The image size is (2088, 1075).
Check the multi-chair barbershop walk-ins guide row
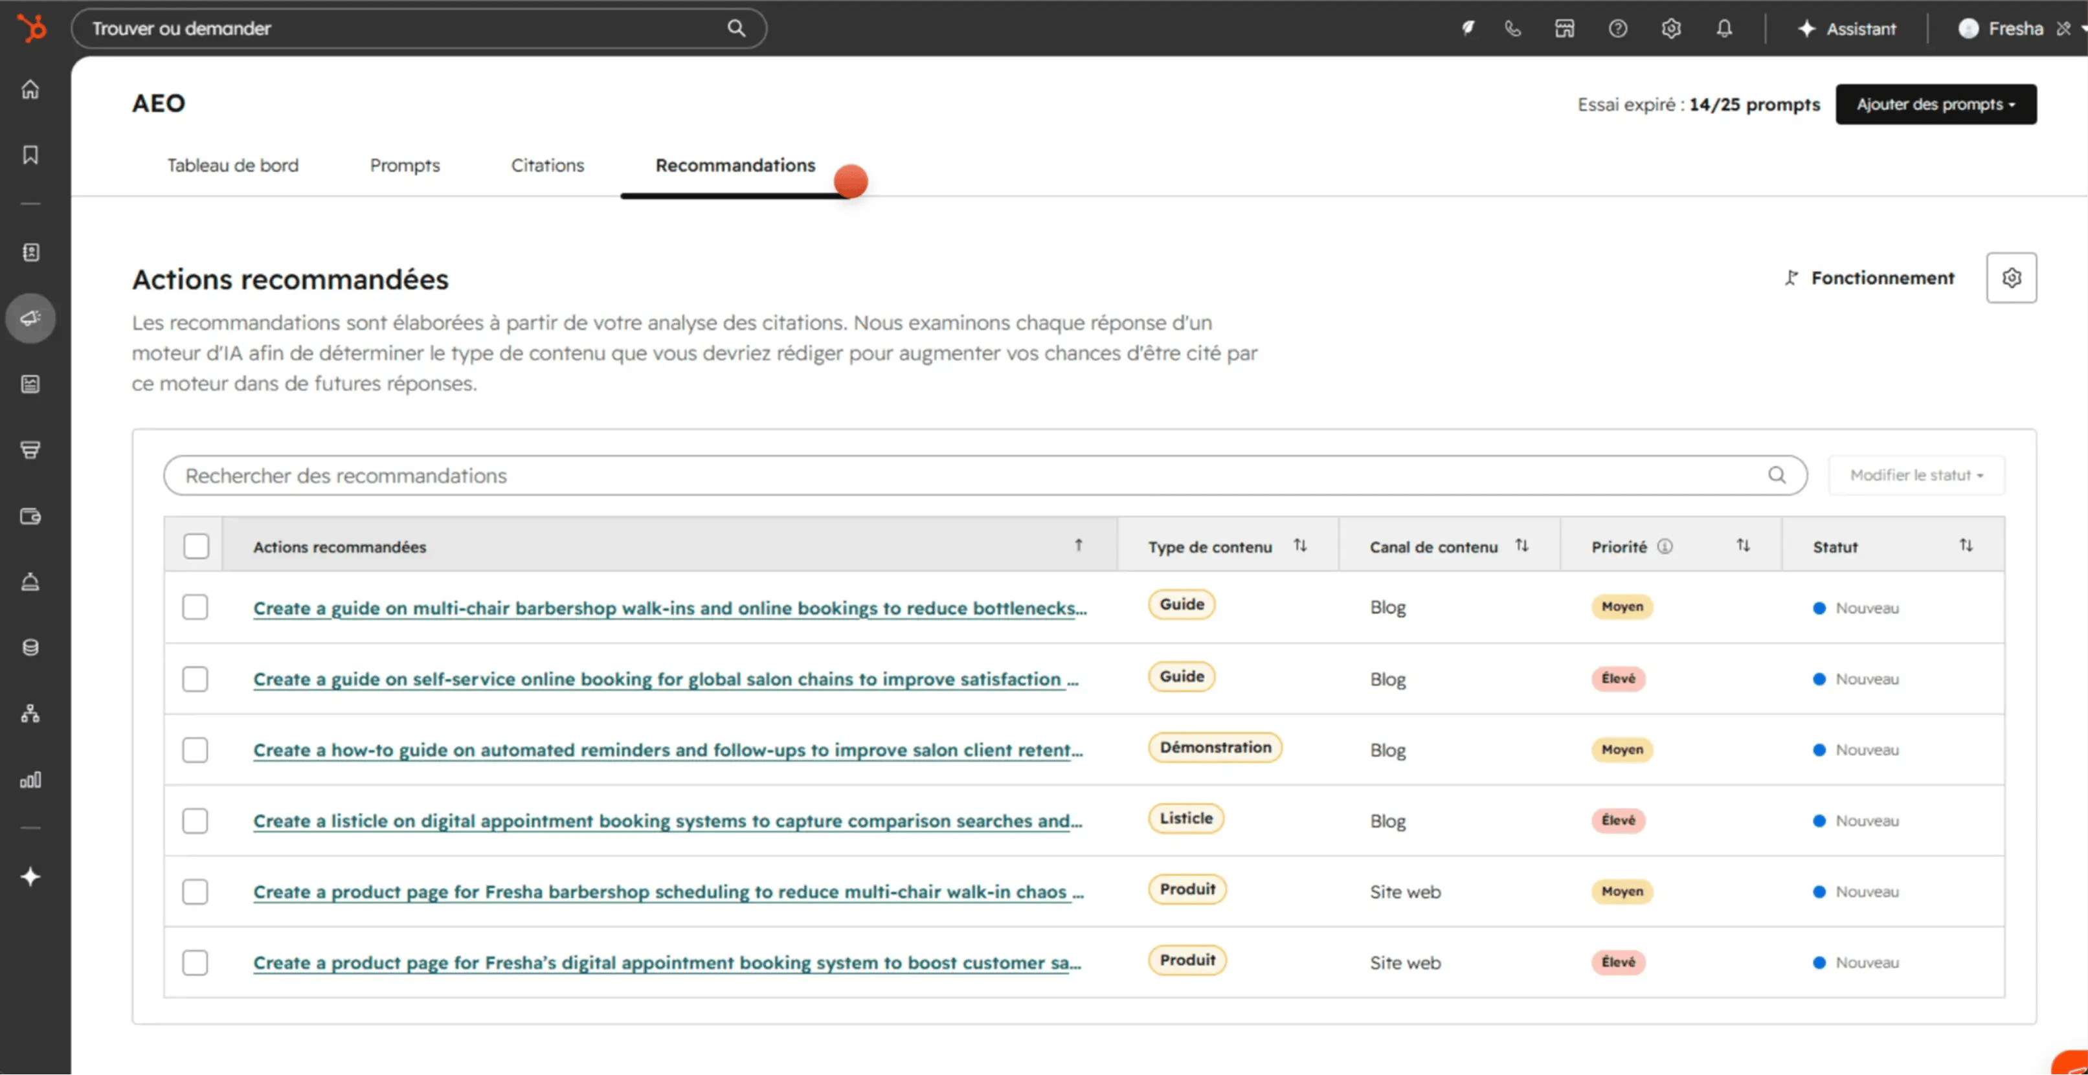(x=196, y=607)
